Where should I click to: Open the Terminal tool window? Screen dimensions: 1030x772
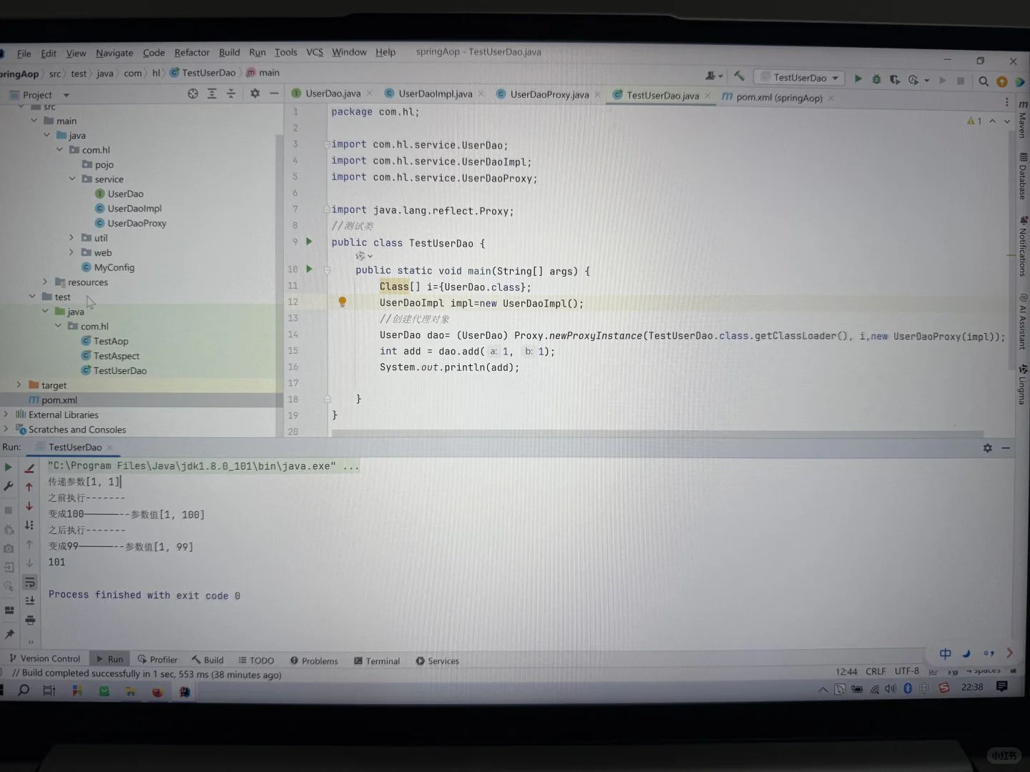[x=377, y=661]
